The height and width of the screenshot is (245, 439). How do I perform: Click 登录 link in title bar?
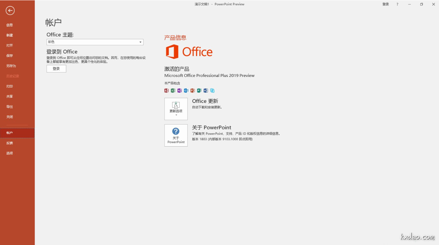click(x=385, y=4)
